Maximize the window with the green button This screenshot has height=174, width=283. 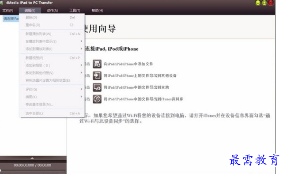(x=264, y=3)
